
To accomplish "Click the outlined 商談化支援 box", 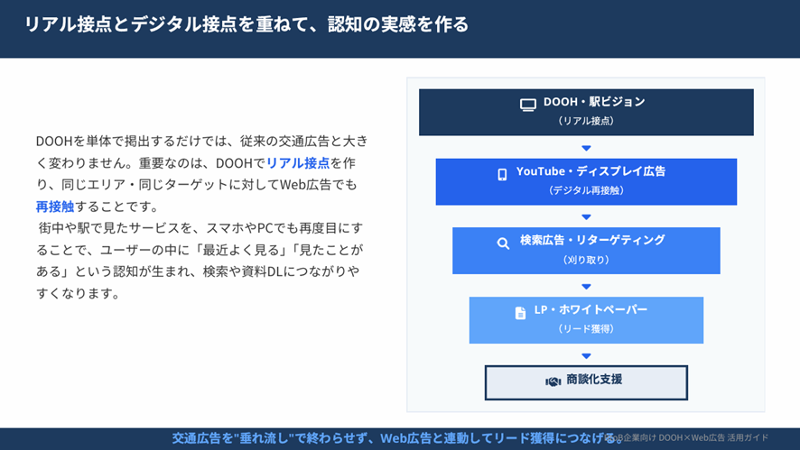I will [586, 382].
